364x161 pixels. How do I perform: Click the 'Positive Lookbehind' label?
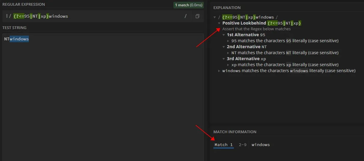[x=244, y=23]
